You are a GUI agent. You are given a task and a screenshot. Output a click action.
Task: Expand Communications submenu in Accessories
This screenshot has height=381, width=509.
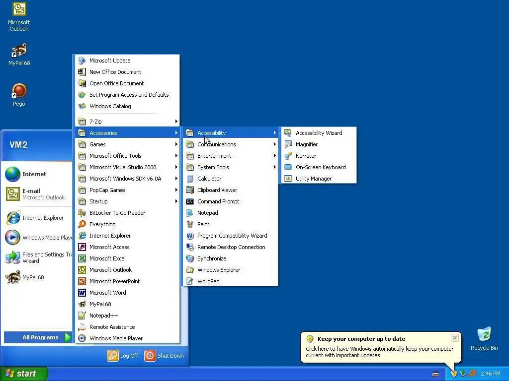(230, 144)
